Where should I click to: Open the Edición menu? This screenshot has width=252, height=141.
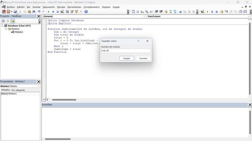(x=21, y=7)
